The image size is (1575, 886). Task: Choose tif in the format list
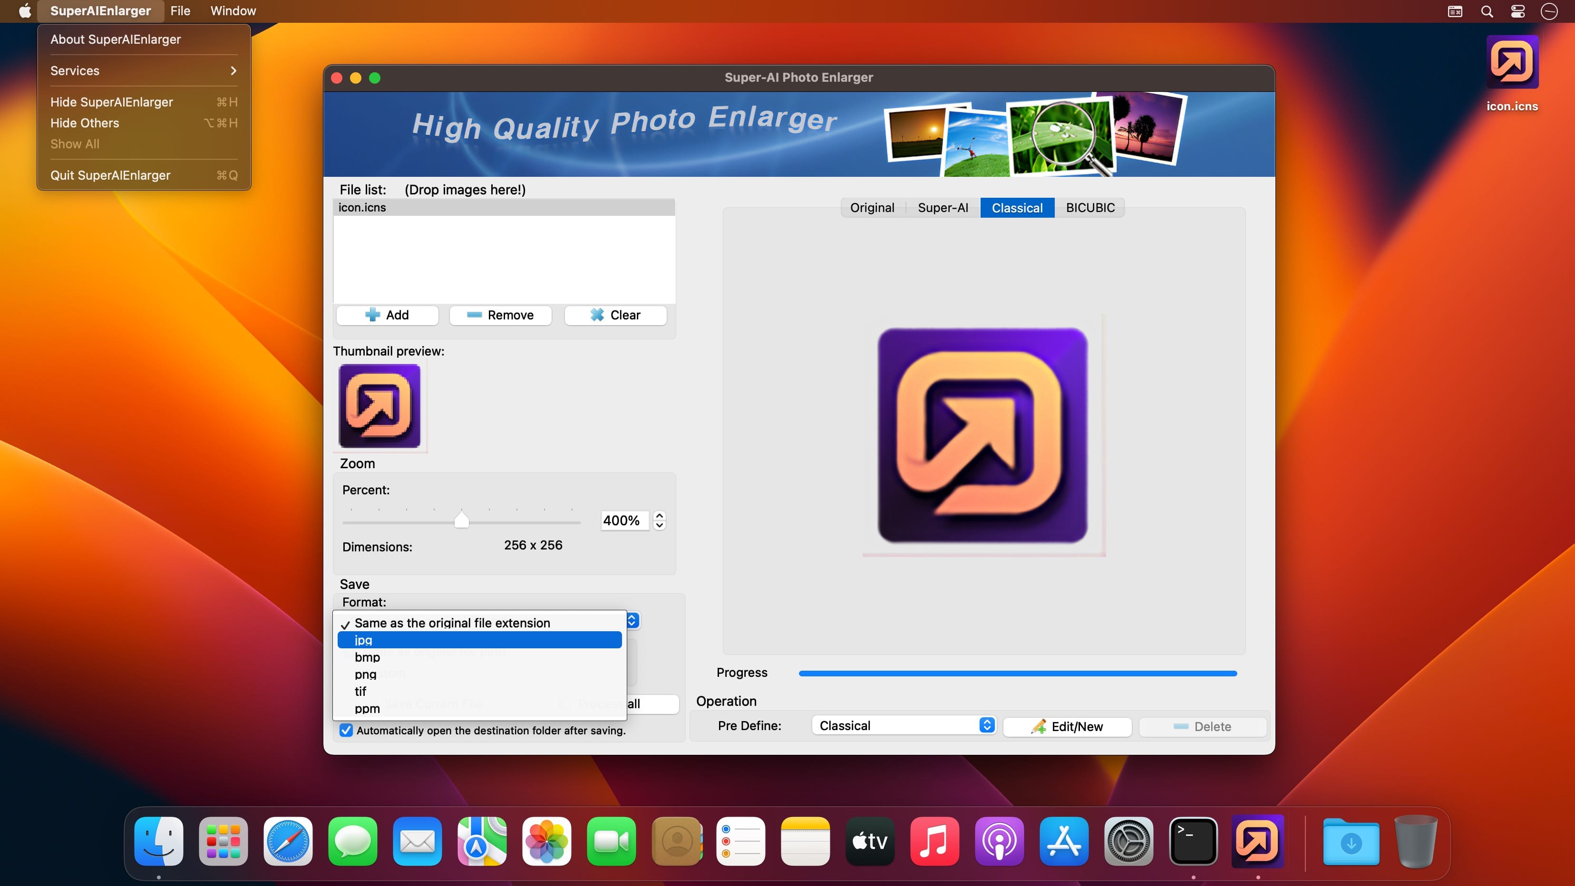pyautogui.click(x=479, y=691)
